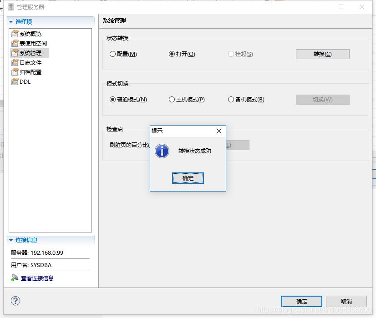Click the 切换(W) button

[x=323, y=100]
